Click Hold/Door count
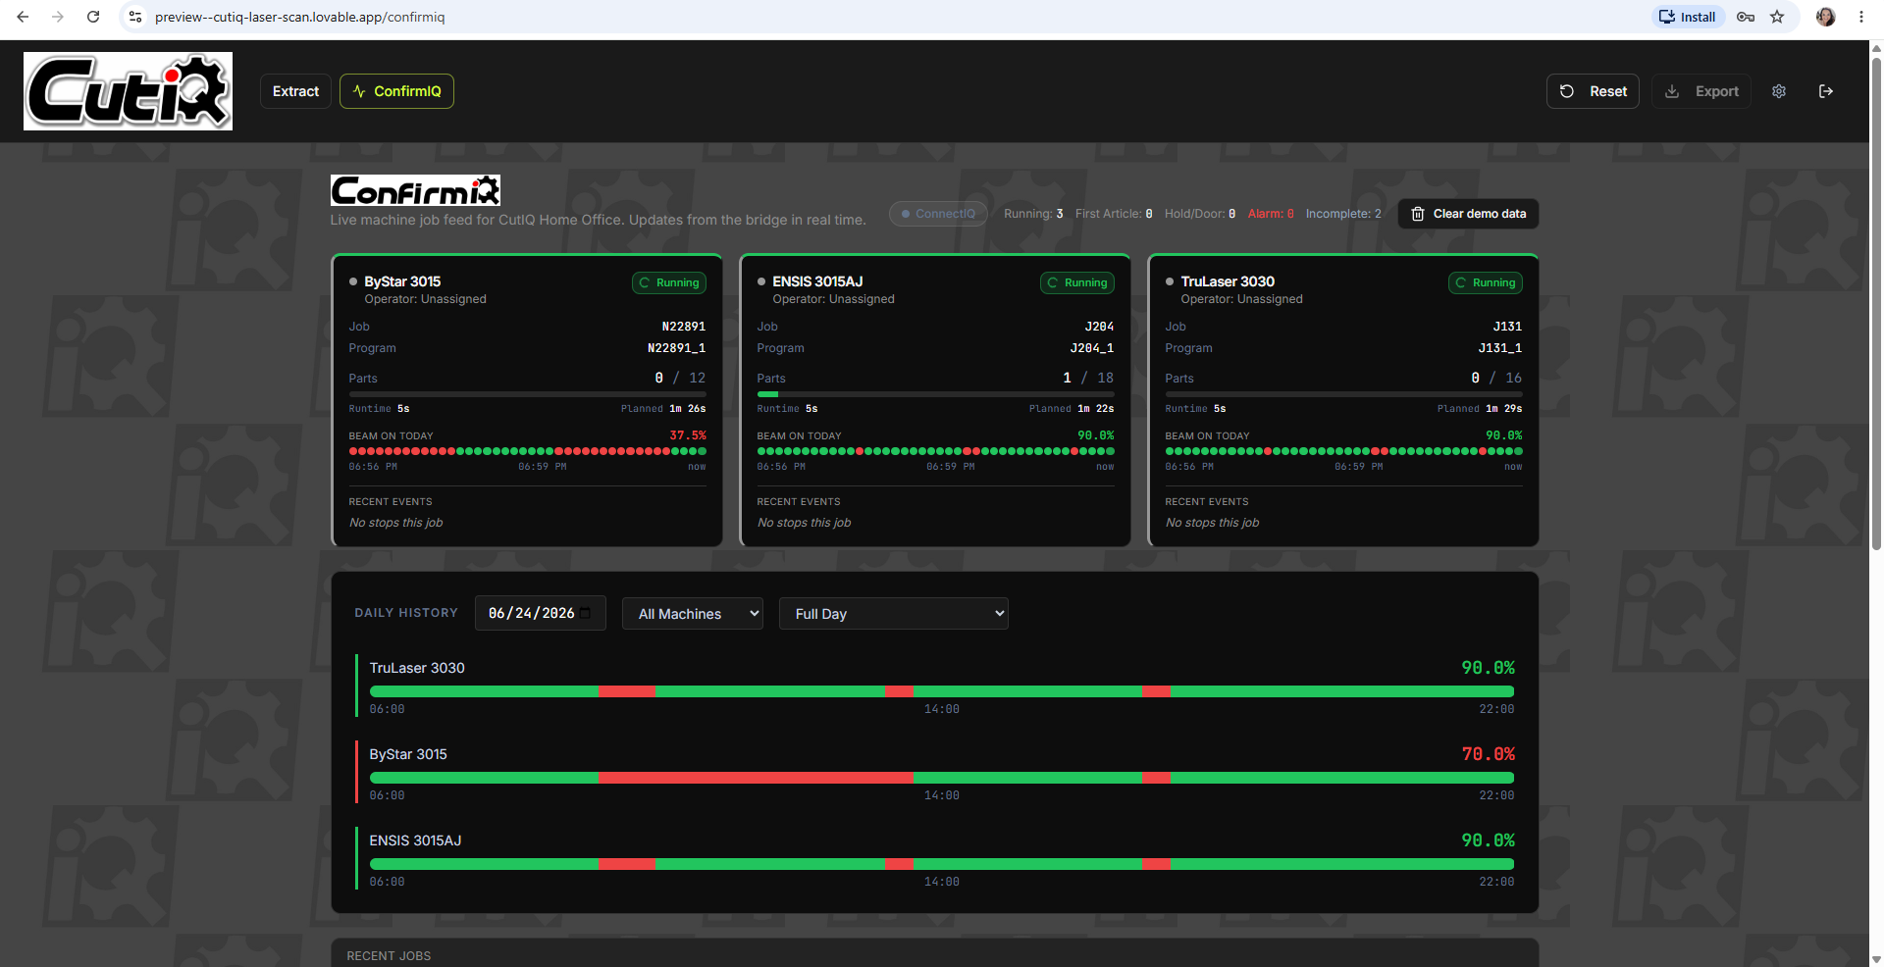 tap(1200, 214)
